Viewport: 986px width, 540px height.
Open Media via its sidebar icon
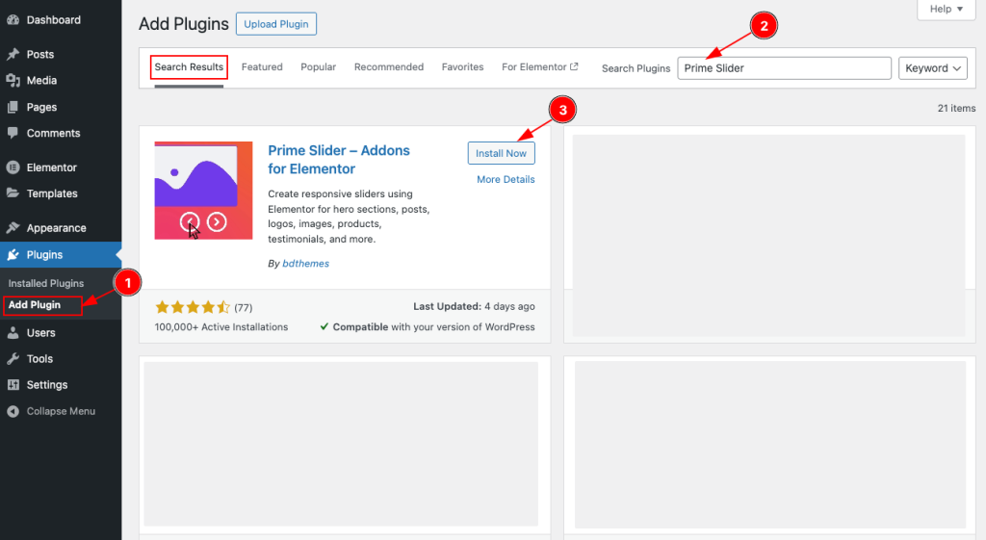pyautogui.click(x=13, y=81)
